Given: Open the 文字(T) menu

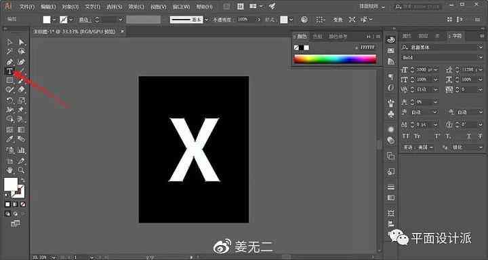Looking at the screenshot, I should pyautogui.click(x=92, y=7).
